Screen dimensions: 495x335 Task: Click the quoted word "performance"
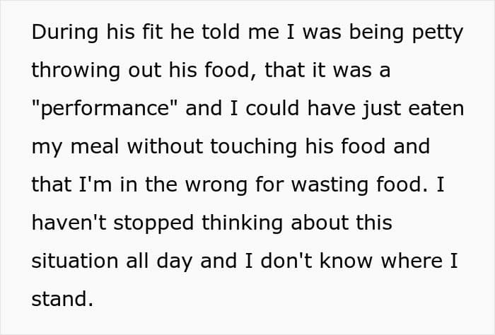click(x=106, y=109)
